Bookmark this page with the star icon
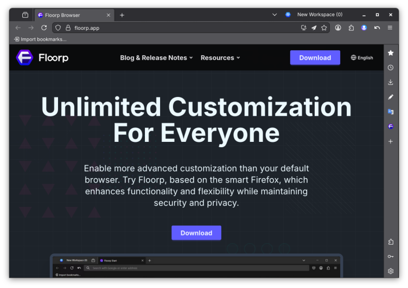This screenshot has width=408, height=288. click(324, 28)
